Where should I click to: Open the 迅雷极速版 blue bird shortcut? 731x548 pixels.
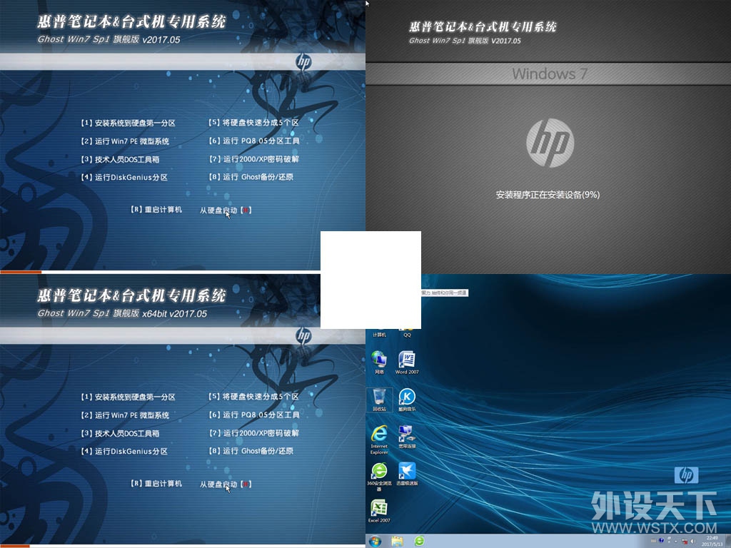[407, 474]
